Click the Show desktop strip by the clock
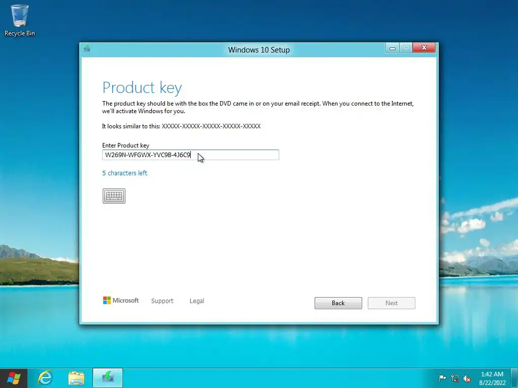The height and width of the screenshot is (388, 518). (x=514, y=378)
